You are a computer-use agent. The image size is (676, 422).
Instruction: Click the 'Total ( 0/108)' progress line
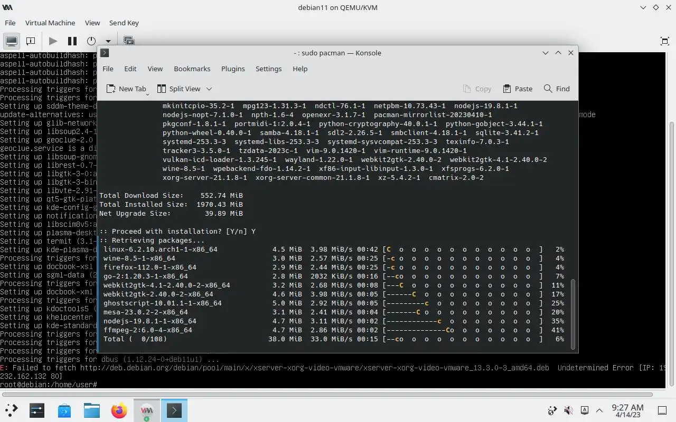334,339
